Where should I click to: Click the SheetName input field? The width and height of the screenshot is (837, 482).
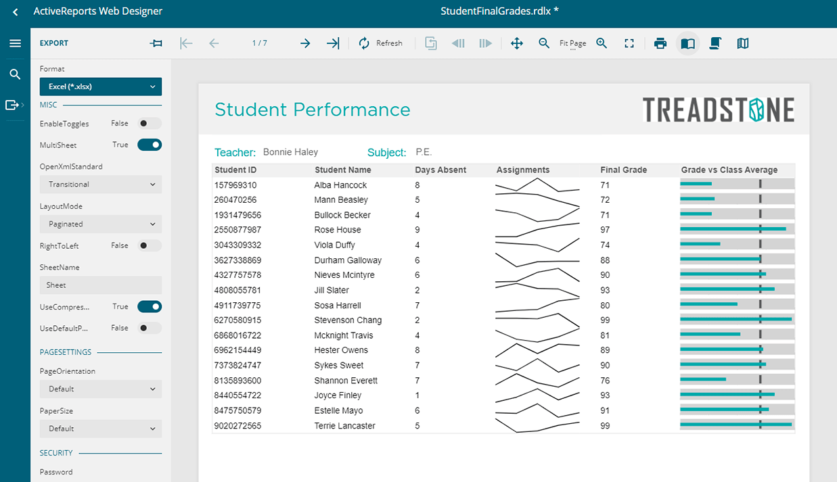(x=101, y=285)
